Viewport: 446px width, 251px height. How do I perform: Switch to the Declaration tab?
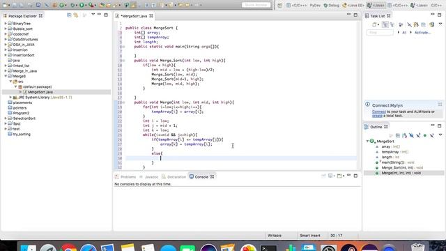(x=174, y=176)
